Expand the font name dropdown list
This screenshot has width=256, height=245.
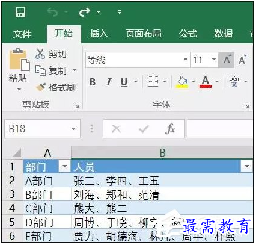click(x=186, y=60)
